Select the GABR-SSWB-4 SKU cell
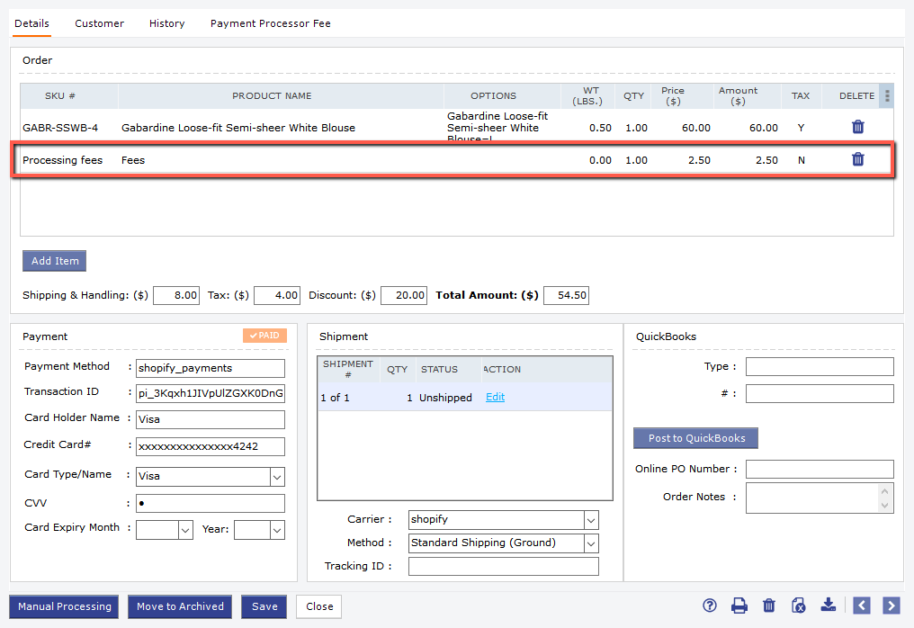 pos(60,128)
